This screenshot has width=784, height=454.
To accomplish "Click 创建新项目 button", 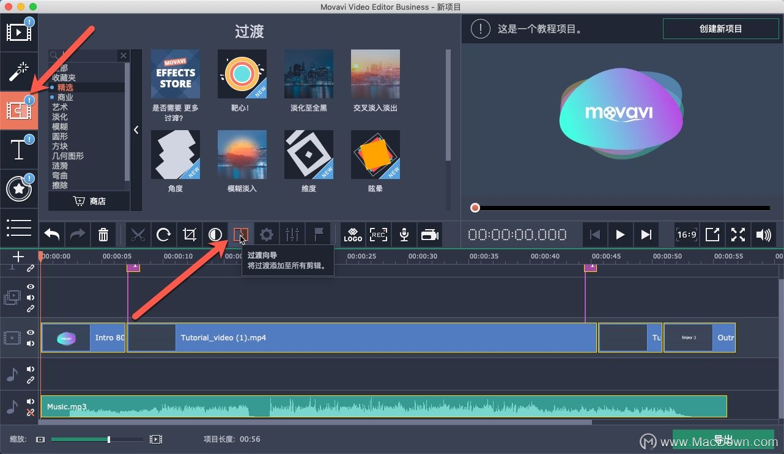I will (x=720, y=29).
